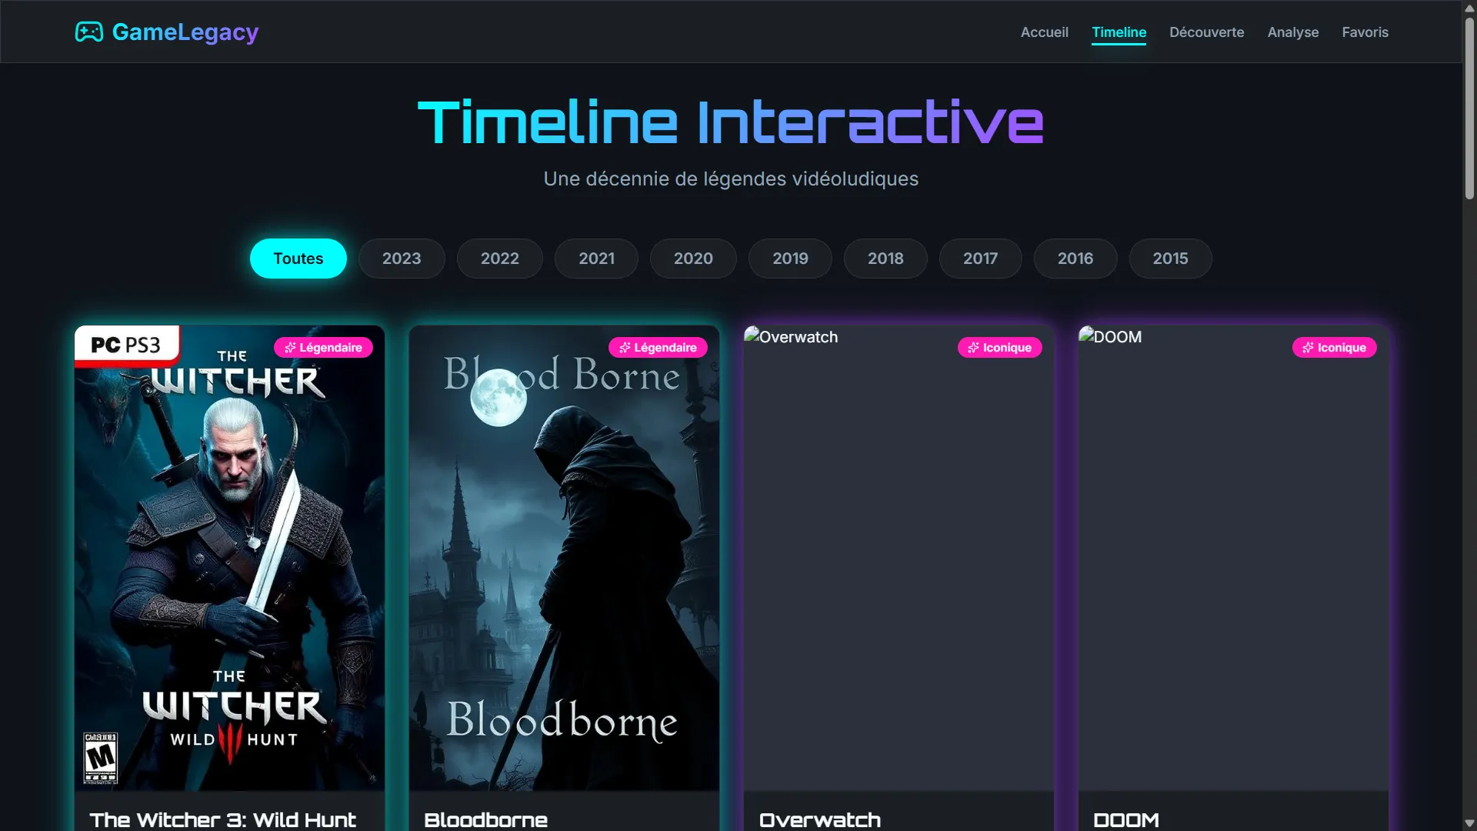Image resolution: width=1477 pixels, height=831 pixels.
Task: Click the Iconique badge on Overwatch
Action: [x=999, y=347]
